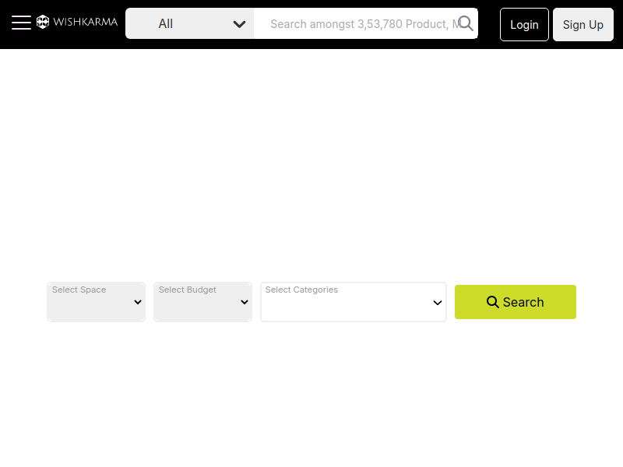Click the Select Categories label text

301,290
